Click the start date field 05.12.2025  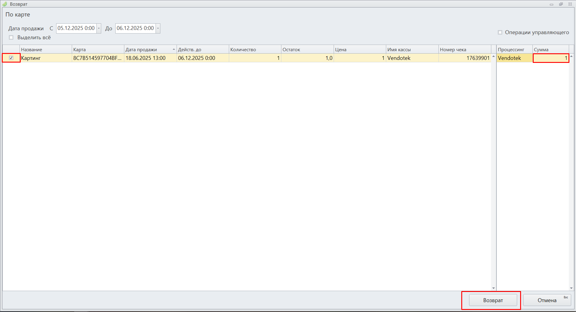76,28
